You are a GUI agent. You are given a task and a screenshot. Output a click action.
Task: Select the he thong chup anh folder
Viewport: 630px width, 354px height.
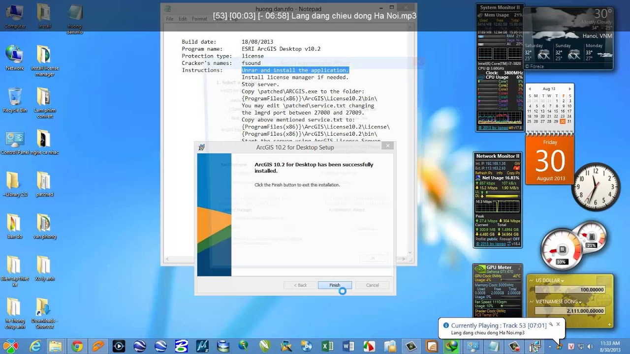coord(15,314)
